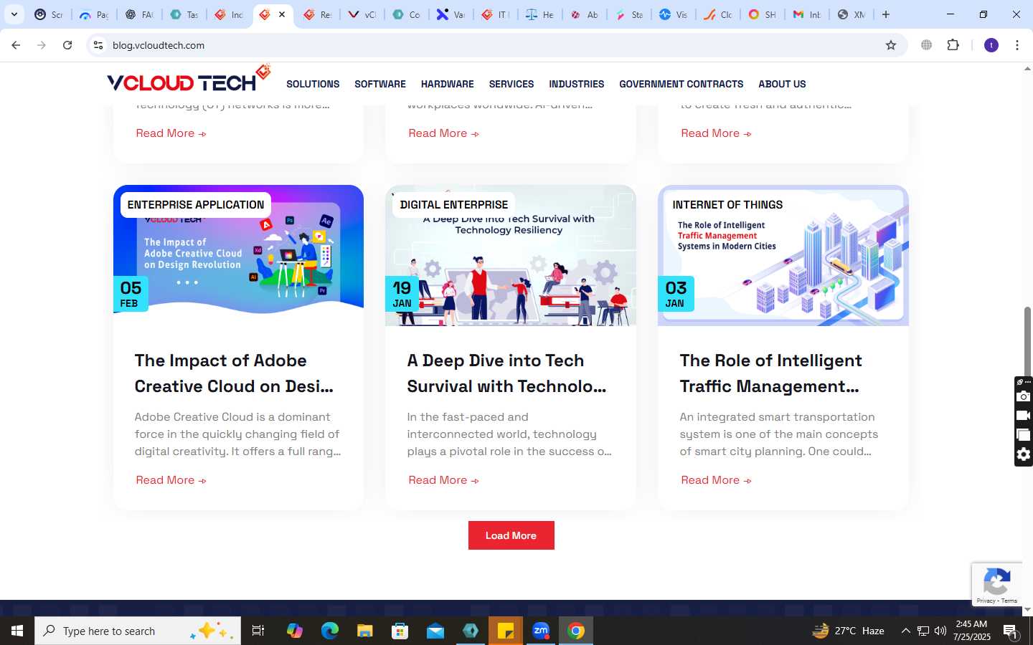The height and width of the screenshot is (645, 1033).
Task: Switch to the 'Inc' tab
Action: tap(230, 14)
